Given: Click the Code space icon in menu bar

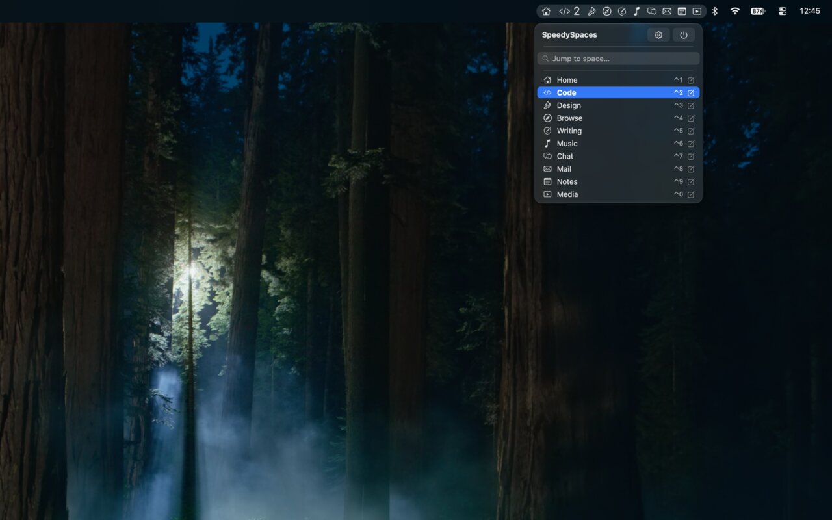Looking at the screenshot, I should click(569, 11).
